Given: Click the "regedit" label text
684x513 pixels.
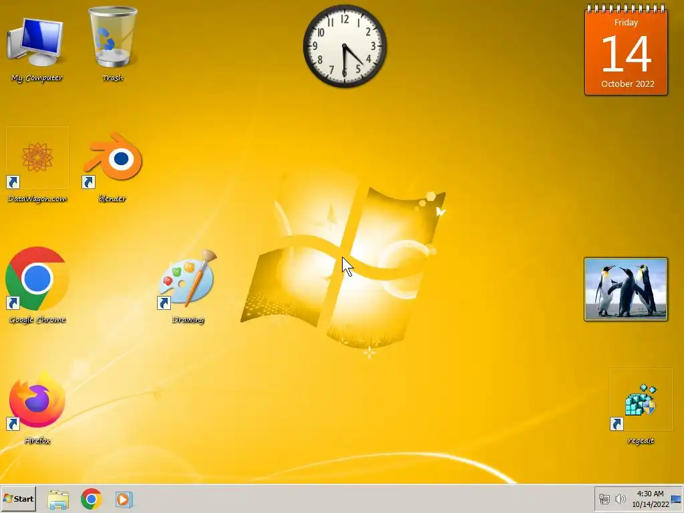Looking at the screenshot, I should pos(641,441).
